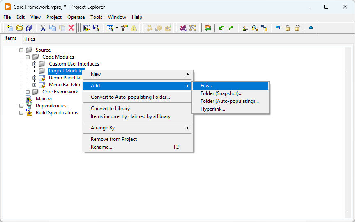This screenshot has width=355, height=222.
Task: Open the Window menu
Action: click(x=117, y=17)
